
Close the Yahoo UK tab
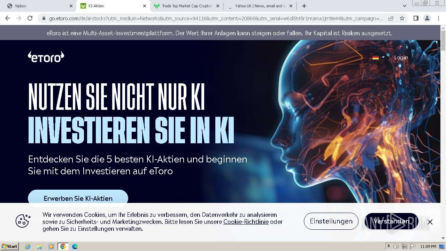click(x=291, y=6)
